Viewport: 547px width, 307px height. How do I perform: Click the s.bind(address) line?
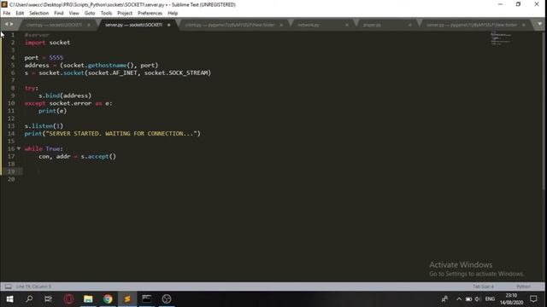point(65,96)
